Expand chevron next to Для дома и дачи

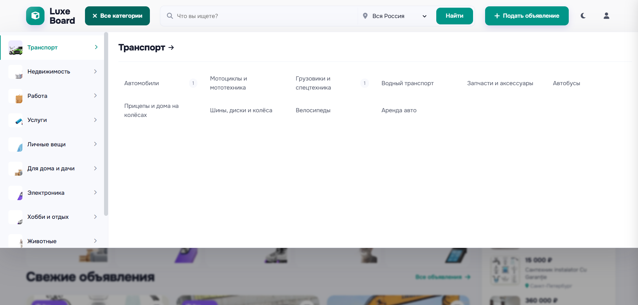pos(95,168)
